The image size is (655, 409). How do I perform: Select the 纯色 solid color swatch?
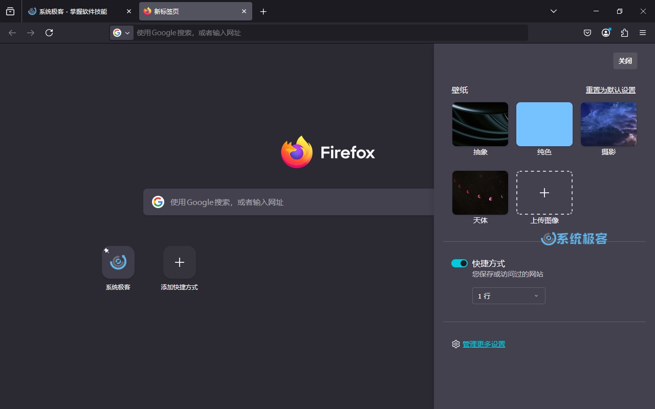[x=544, y=124]
